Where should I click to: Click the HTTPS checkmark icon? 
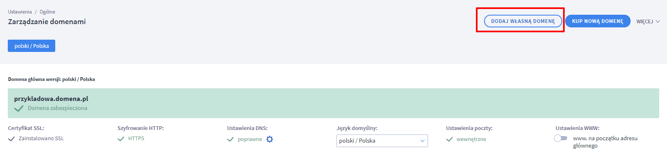pos(121,139)
